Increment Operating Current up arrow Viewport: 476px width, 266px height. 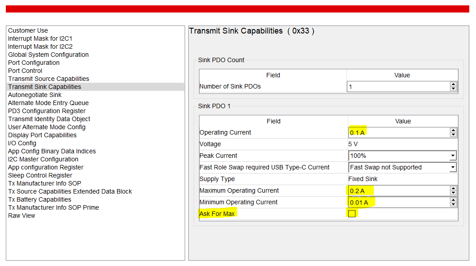point(453,130)
